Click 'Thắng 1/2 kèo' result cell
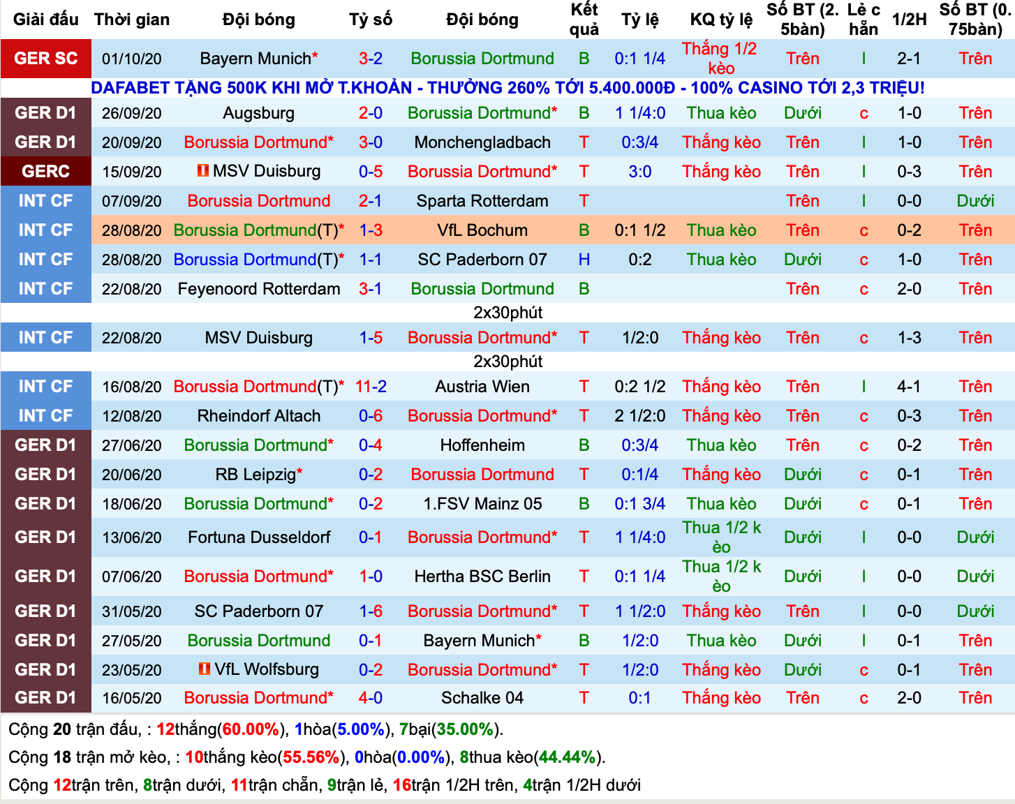Viewport: 1015px width, 804px height. coord(722,59)
